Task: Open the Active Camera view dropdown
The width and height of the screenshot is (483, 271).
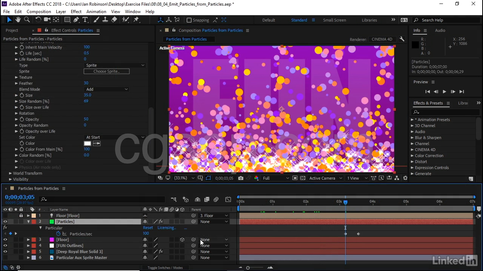Action: [326, 178]
